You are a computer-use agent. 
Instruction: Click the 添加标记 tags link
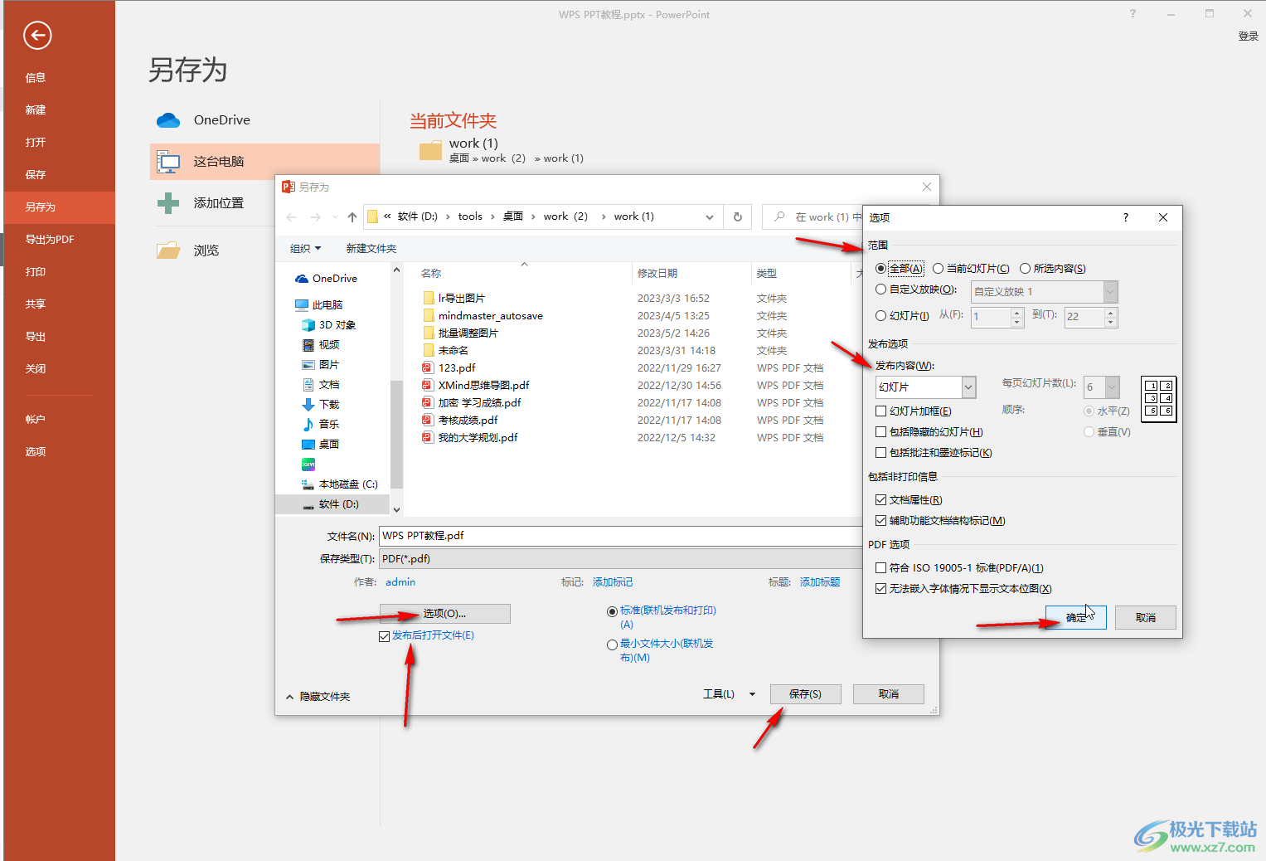pos(612,582)
